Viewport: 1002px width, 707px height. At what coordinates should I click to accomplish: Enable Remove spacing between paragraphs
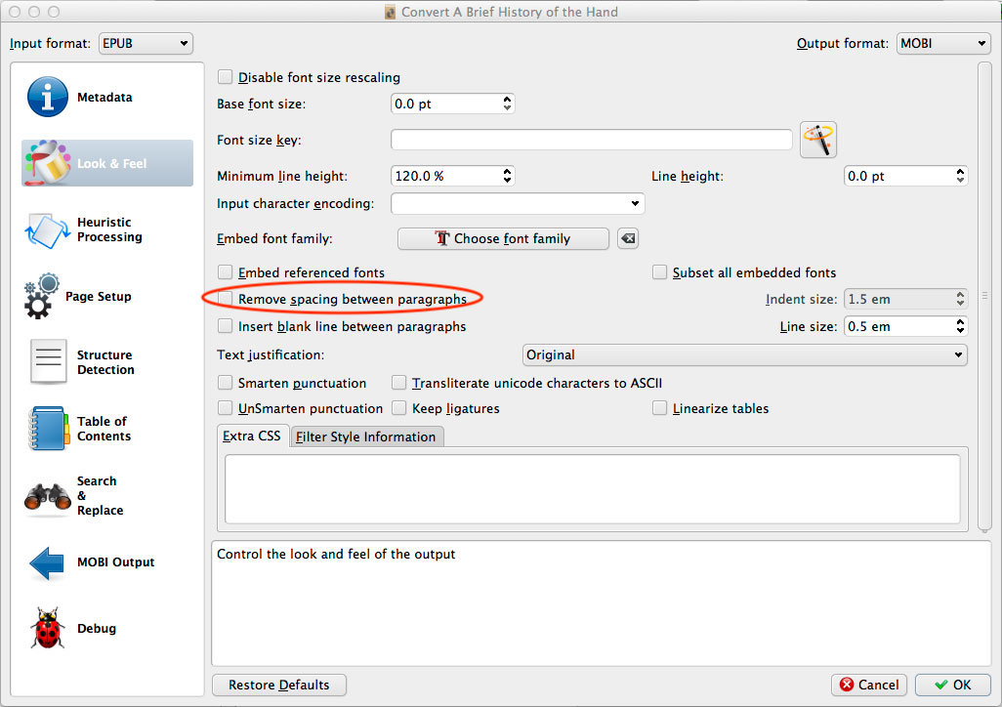(x=225, y=300)
